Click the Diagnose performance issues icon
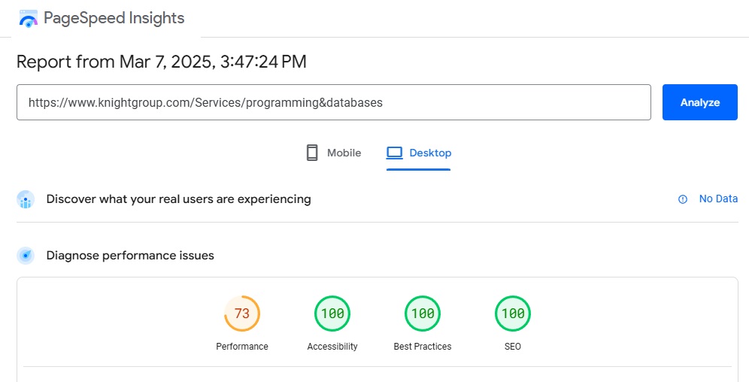The image size is (749, 382). point(26,256)
